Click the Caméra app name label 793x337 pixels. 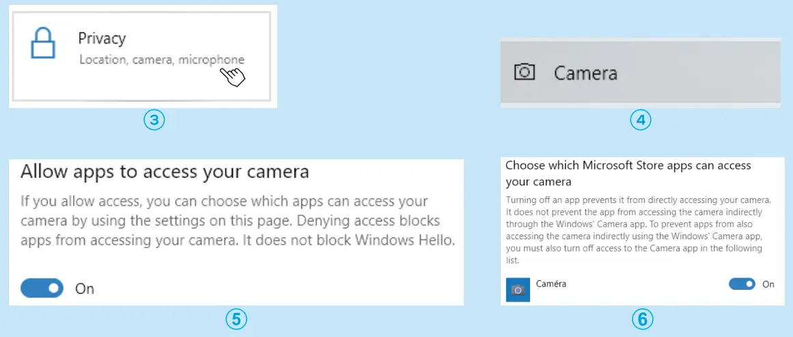pos(551,284)
